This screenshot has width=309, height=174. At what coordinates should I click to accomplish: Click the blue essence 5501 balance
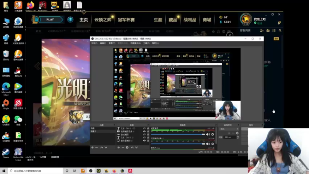tap(225, 22)
